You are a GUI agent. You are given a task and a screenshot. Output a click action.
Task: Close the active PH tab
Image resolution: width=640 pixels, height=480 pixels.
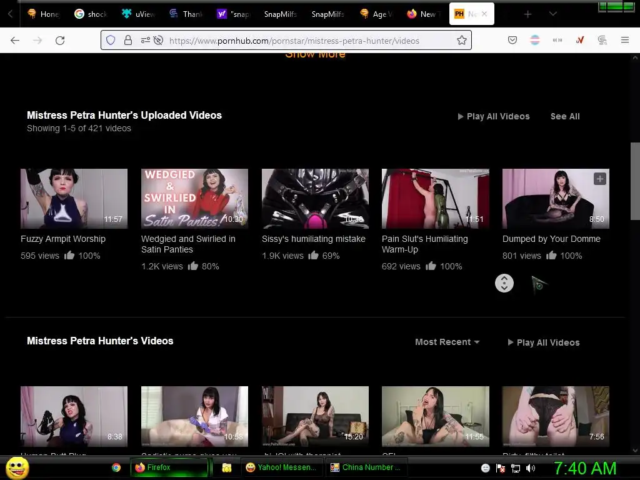tap(484, 14)
